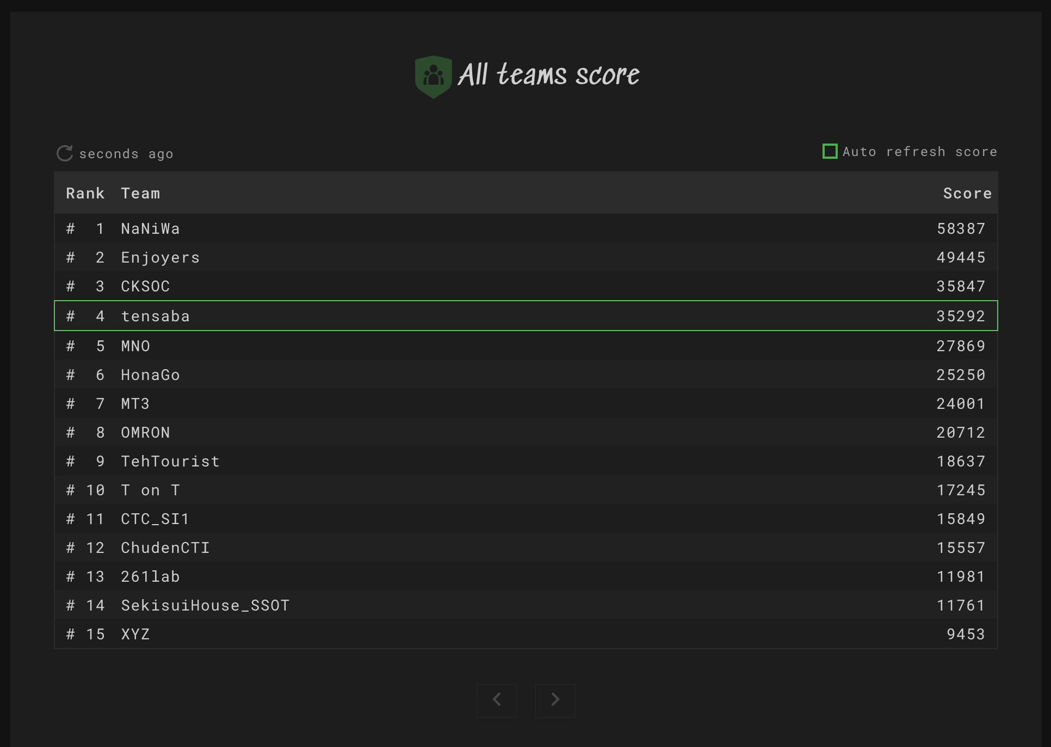The width and height of the screenshot is (1051, 747).
Task: Click the CKSOC team name
Action: [145, 287]
